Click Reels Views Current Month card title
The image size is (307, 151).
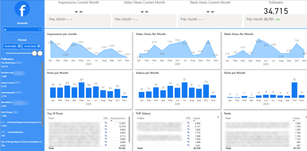tap(210, 2)
